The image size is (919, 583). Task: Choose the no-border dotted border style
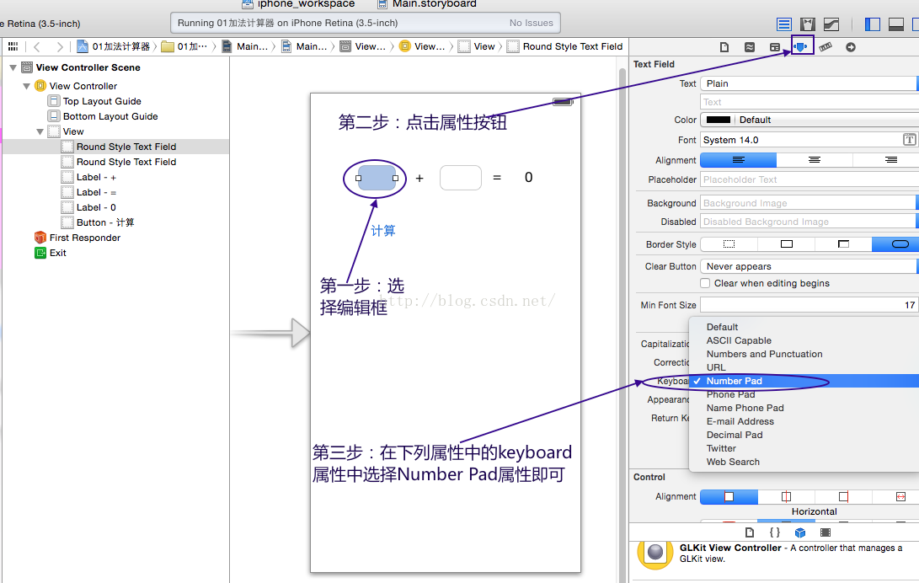(729, 244)
